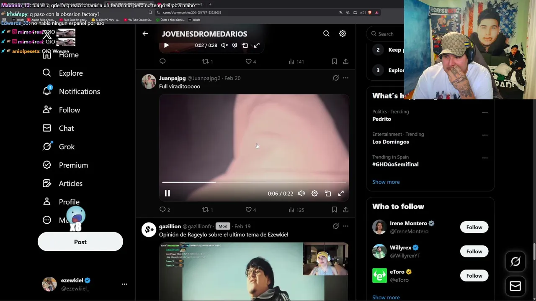Enter fullscreen on Juanpajpg video

pos(341,193)
